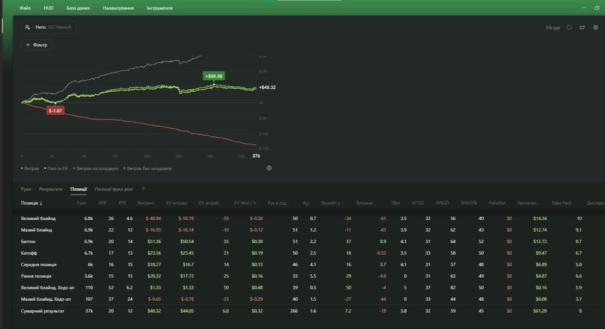Click the plus icon to add a report tab

click(x=143, y=189)
